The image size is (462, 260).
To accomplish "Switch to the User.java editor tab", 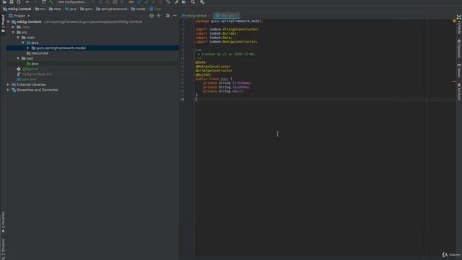I will pos(227,16).
